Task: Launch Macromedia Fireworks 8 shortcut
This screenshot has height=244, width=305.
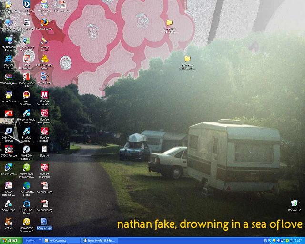Action: click(x=27, y=225)
